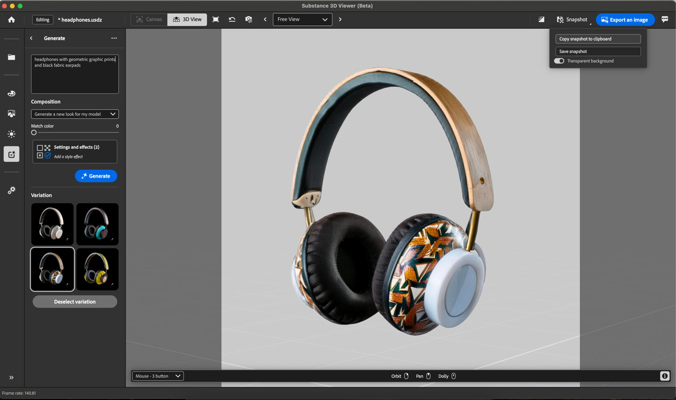Go to previous camera view arrow
Viewport: 676px width, 400px height.
(x=265, y=19)
